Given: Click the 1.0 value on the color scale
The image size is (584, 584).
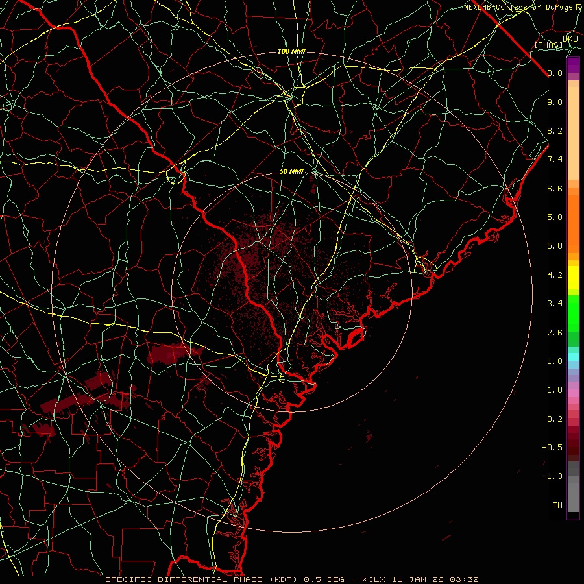Looking at the screenshot, I should [x=555, y=390].
